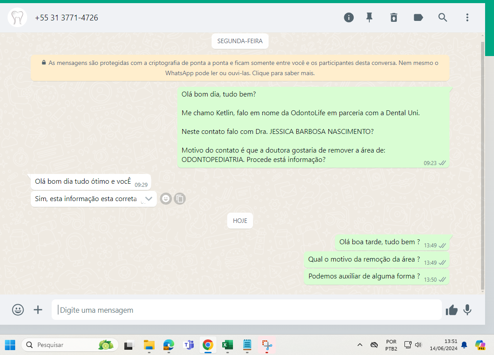This screenshot has height=355, width=494.
Task: Select message 'Olá bom dia tudo ótimo e vocÊ'
Action: coord(91,182)
